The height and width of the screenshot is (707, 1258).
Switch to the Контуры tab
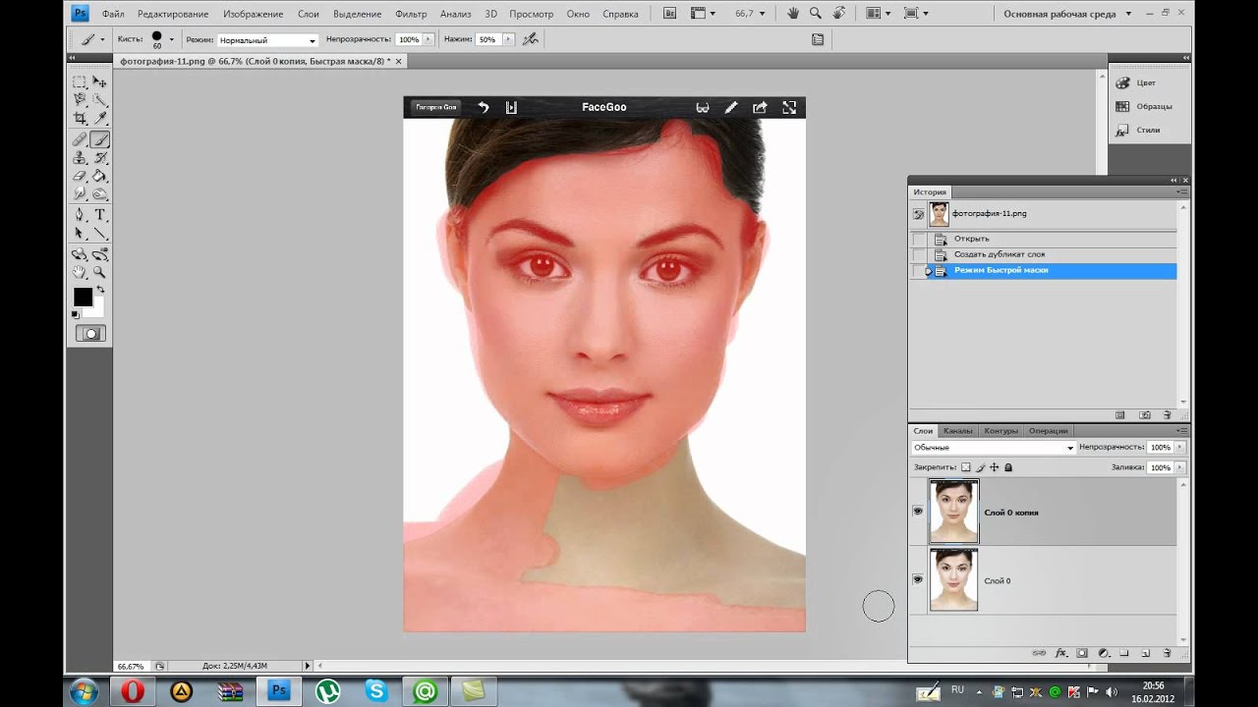(1001, 431)
